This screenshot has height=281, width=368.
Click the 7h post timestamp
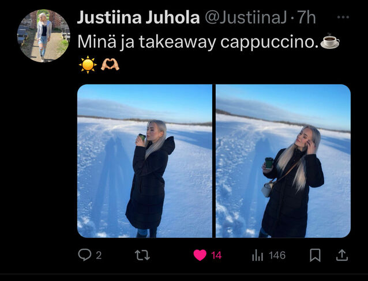306,18
